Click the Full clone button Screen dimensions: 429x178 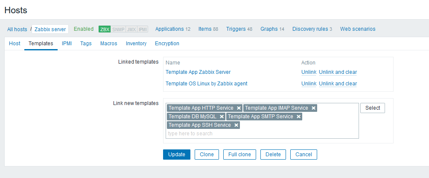pos(239,155)
